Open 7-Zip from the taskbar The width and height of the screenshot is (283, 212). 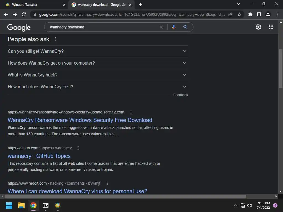(x=46, y=205)
